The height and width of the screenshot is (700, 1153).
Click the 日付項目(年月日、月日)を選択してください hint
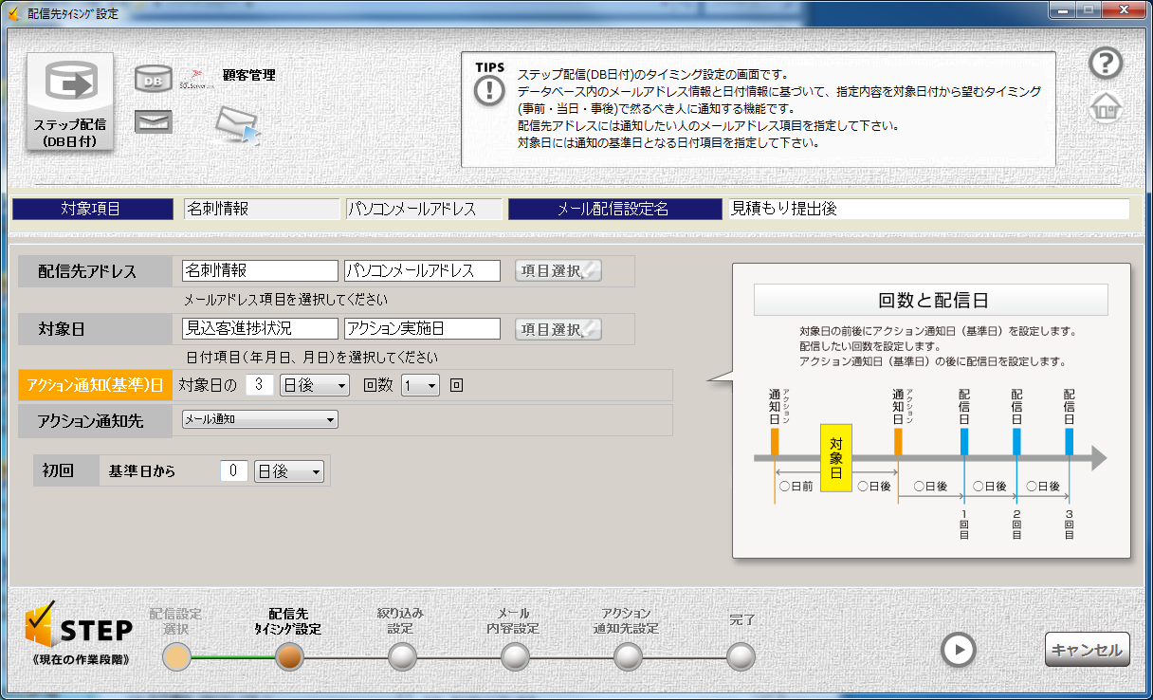tap(310, 358)
